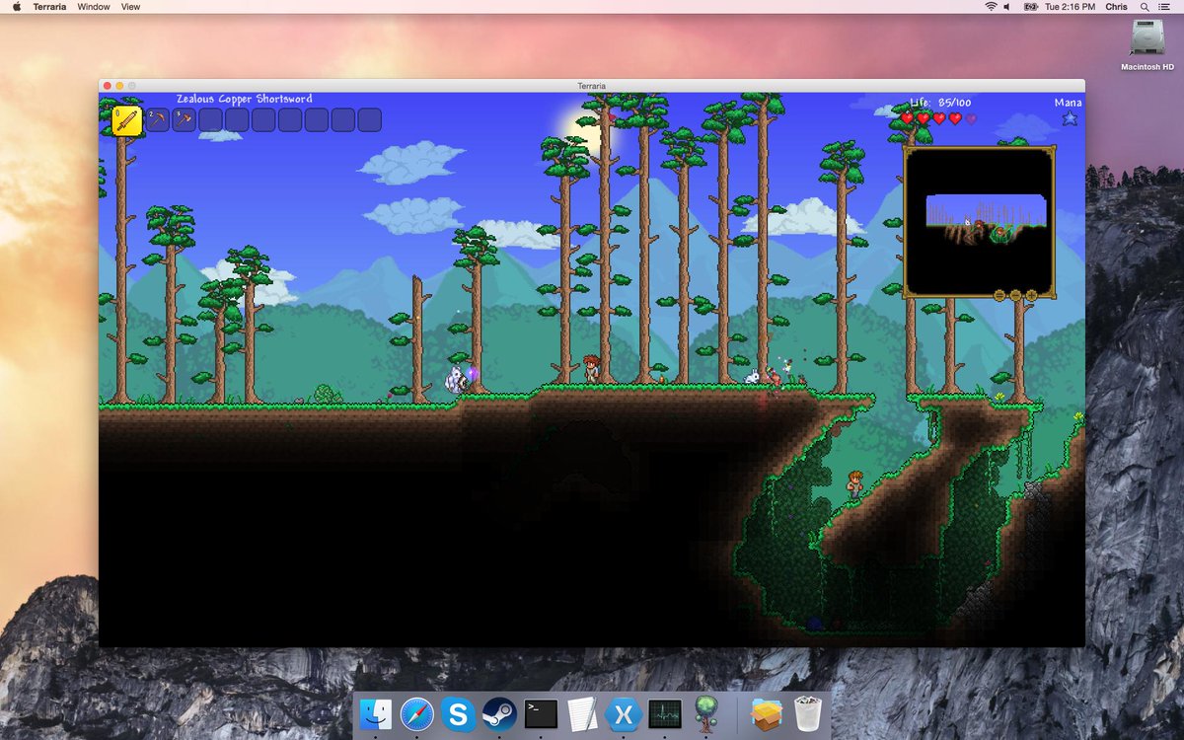Open the Window menu
Viewport: 1184px width, 740px height.
[x=94, y=7]
